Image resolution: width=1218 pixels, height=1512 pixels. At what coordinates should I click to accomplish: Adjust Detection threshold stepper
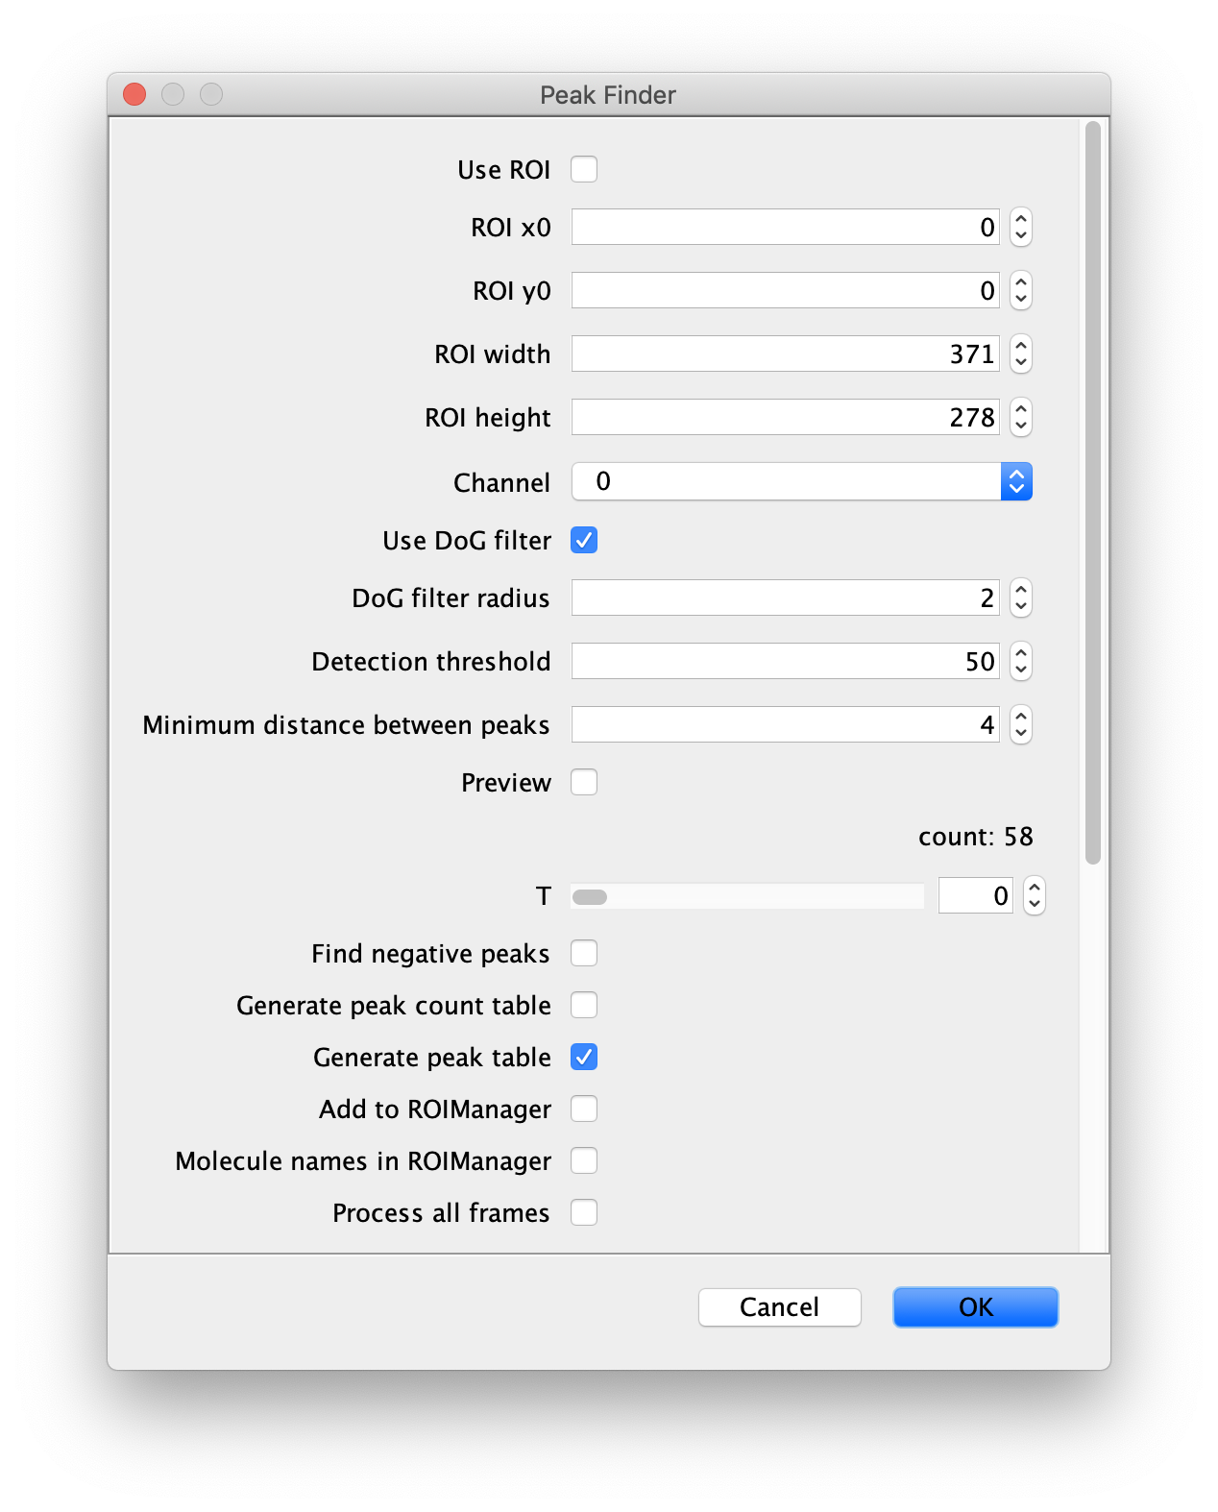tap(1021, 661)
